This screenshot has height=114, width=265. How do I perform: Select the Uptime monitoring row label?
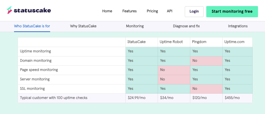click(x=35, y=51)
